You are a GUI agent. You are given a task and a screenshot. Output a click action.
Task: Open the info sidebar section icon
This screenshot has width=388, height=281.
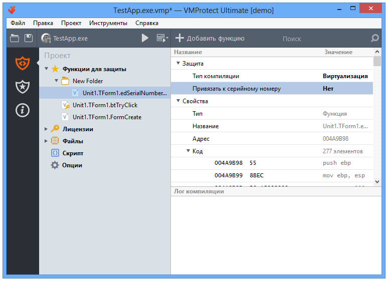click(x=23, y=110)
